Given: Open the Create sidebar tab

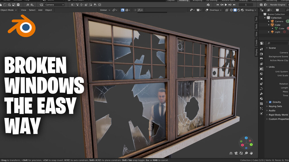Looking at the screenshot, I should click(x=256, y=43).
